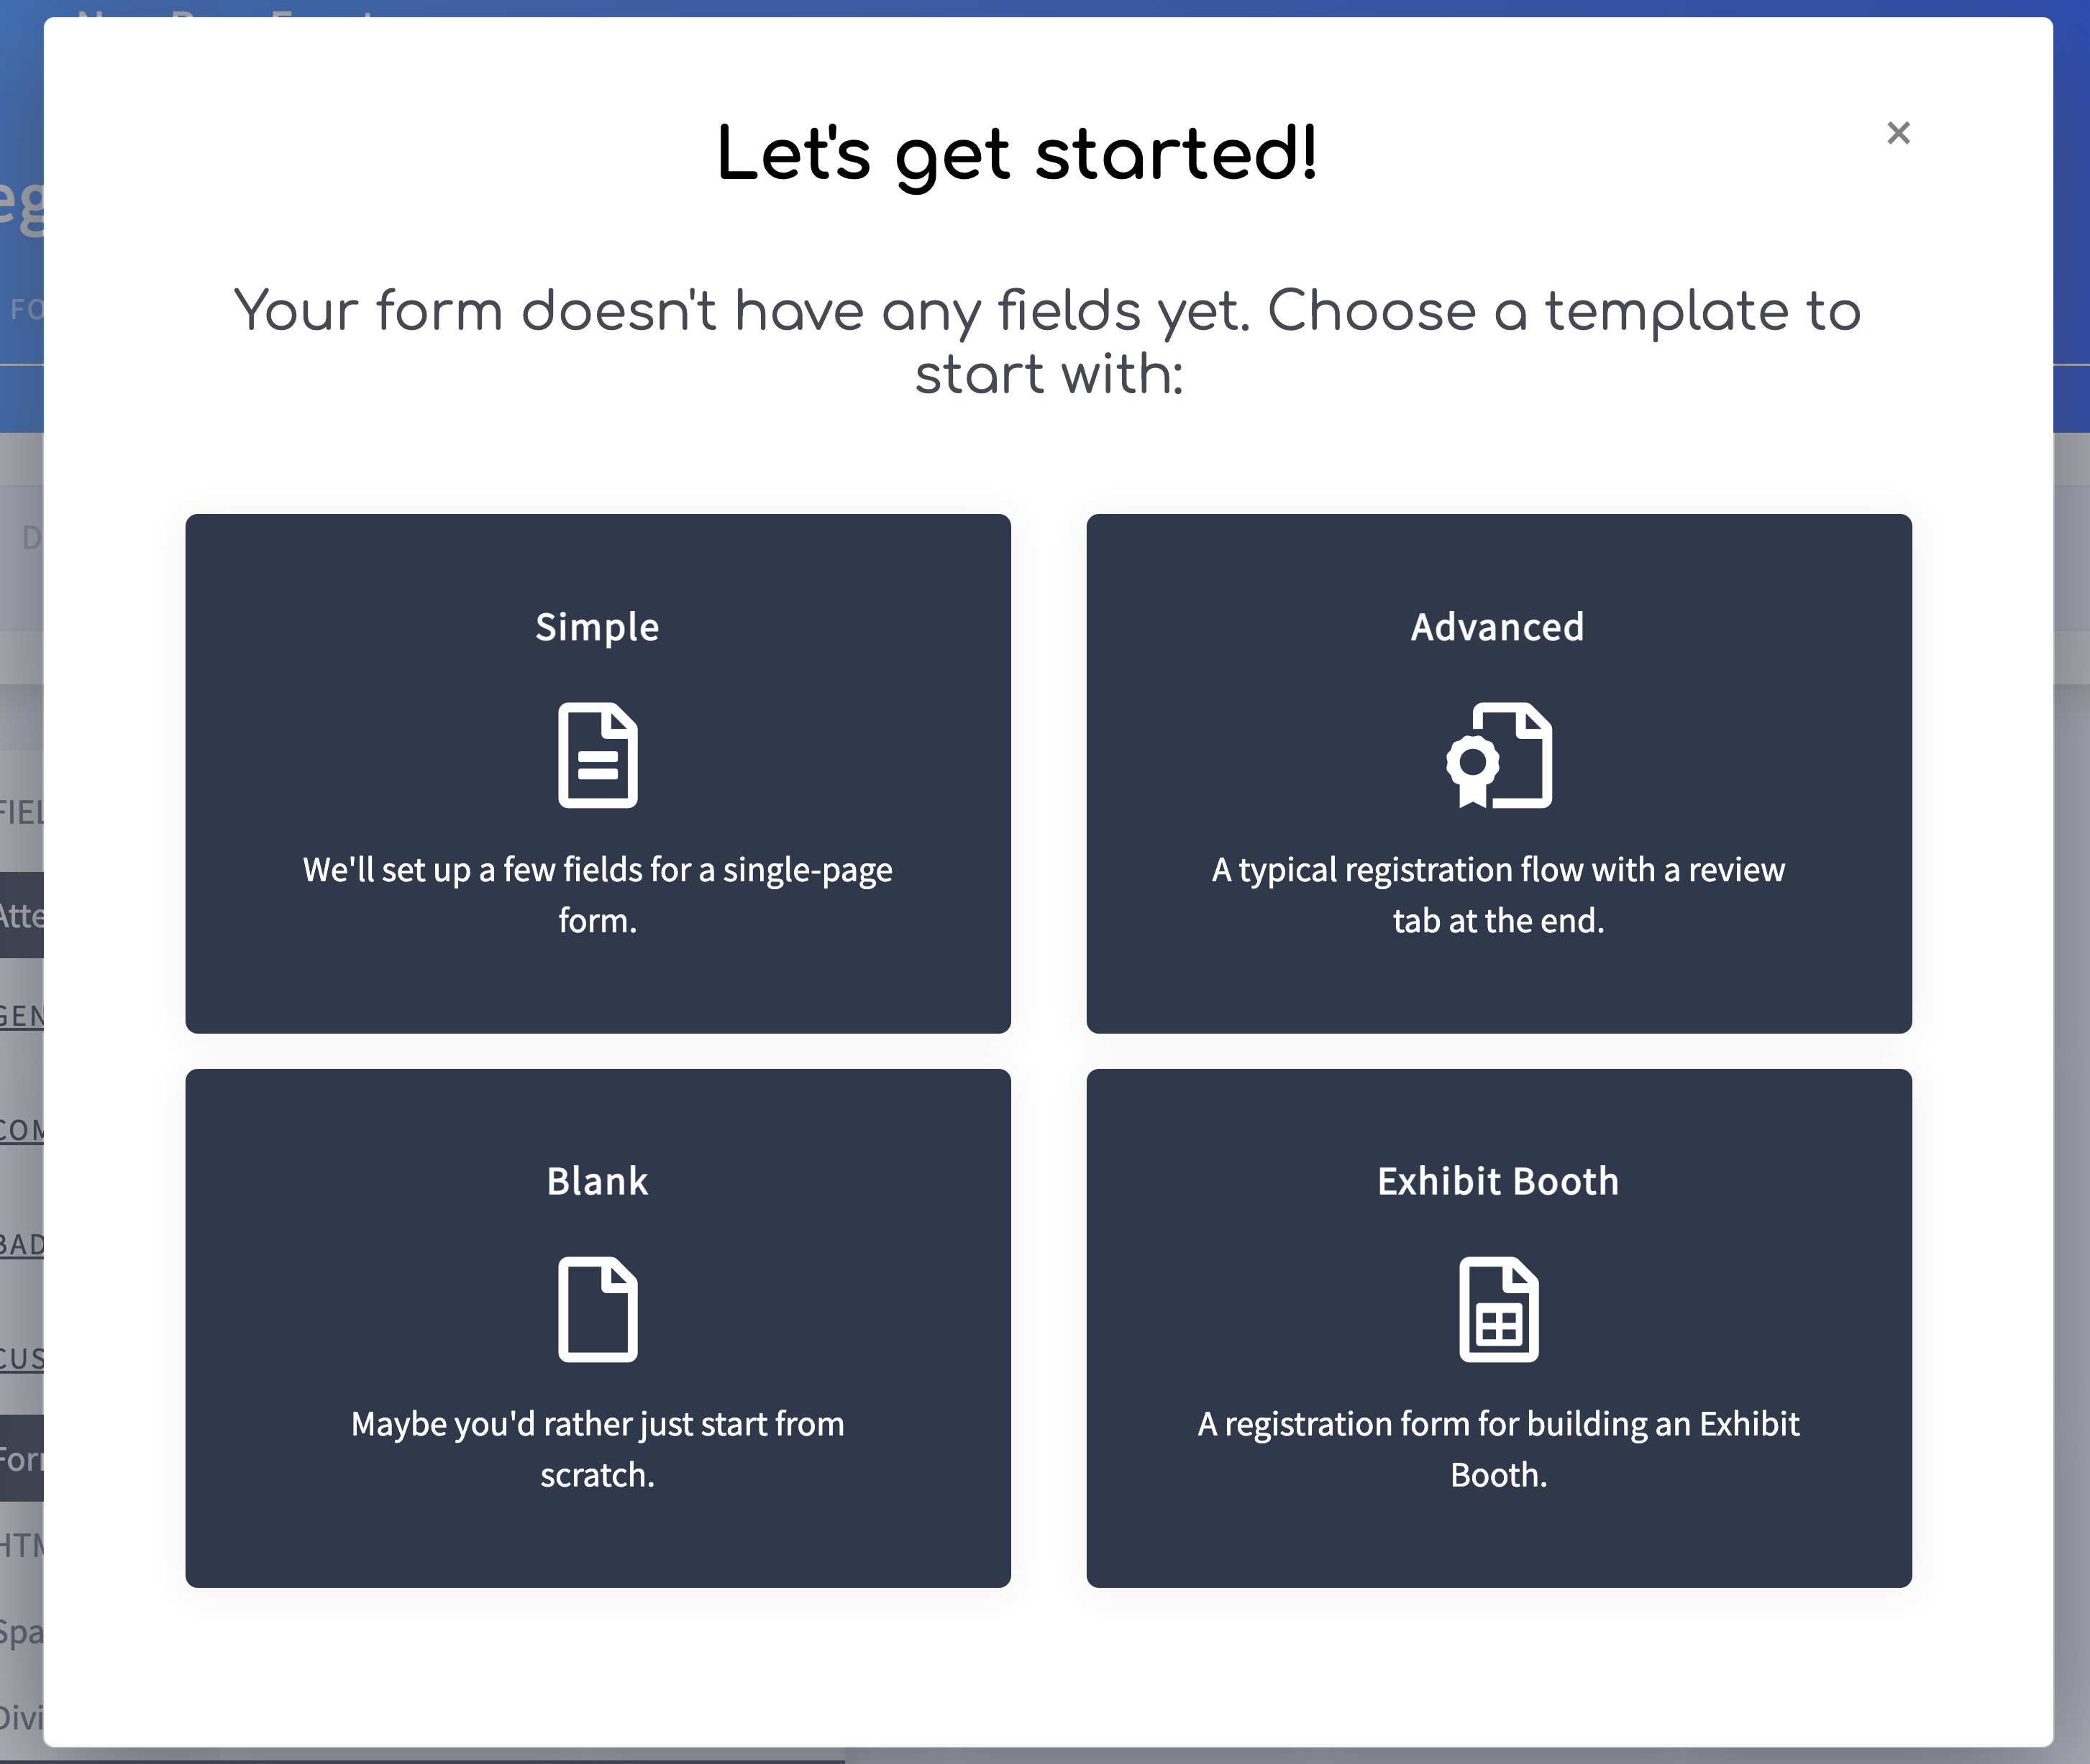Close the Let's get started dialog
Image resolution: width=2090 pixels, height=1764 pixels.
click(1898, 133)
